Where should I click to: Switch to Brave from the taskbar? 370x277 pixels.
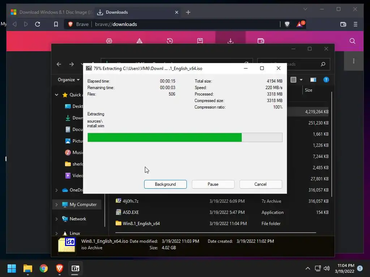60,268
